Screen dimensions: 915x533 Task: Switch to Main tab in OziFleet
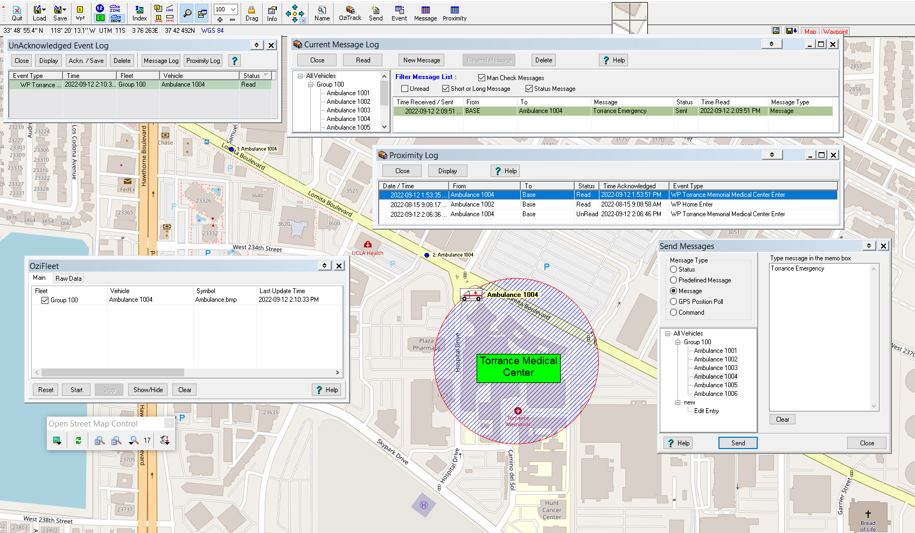pyautogui.click(x=39, y=278)
